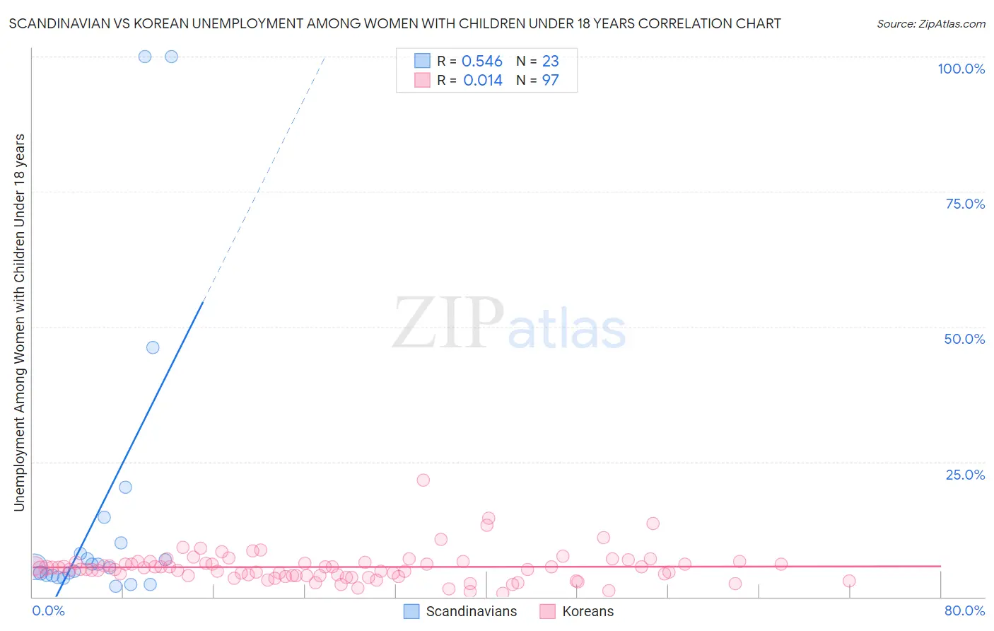This screenshot has height=631, width=994.
Task: Click the chart title text
Action: coord(394,23)
